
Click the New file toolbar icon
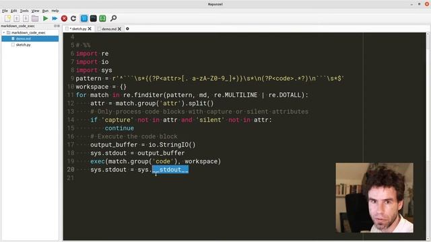point(7,18)
